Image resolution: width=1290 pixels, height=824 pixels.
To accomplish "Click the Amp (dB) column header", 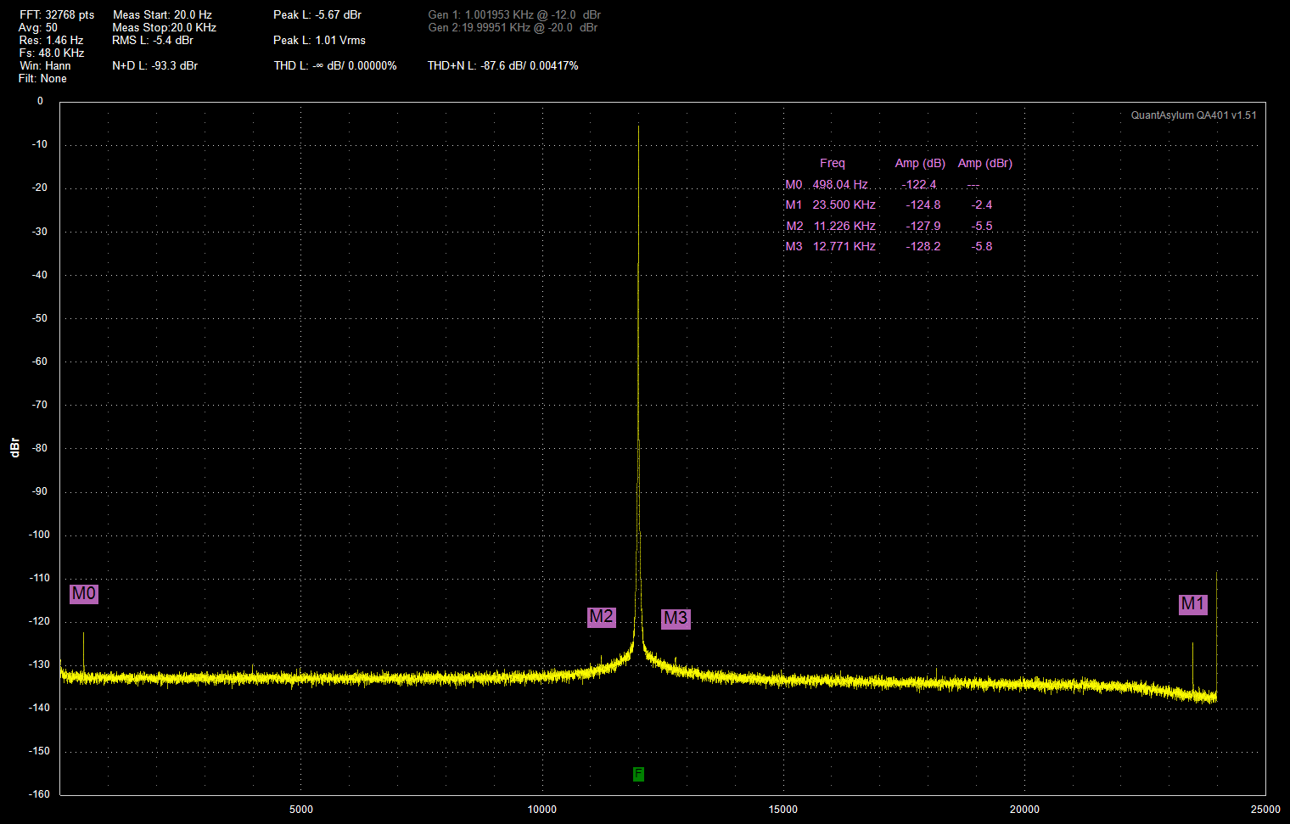I will pos(920,163).
